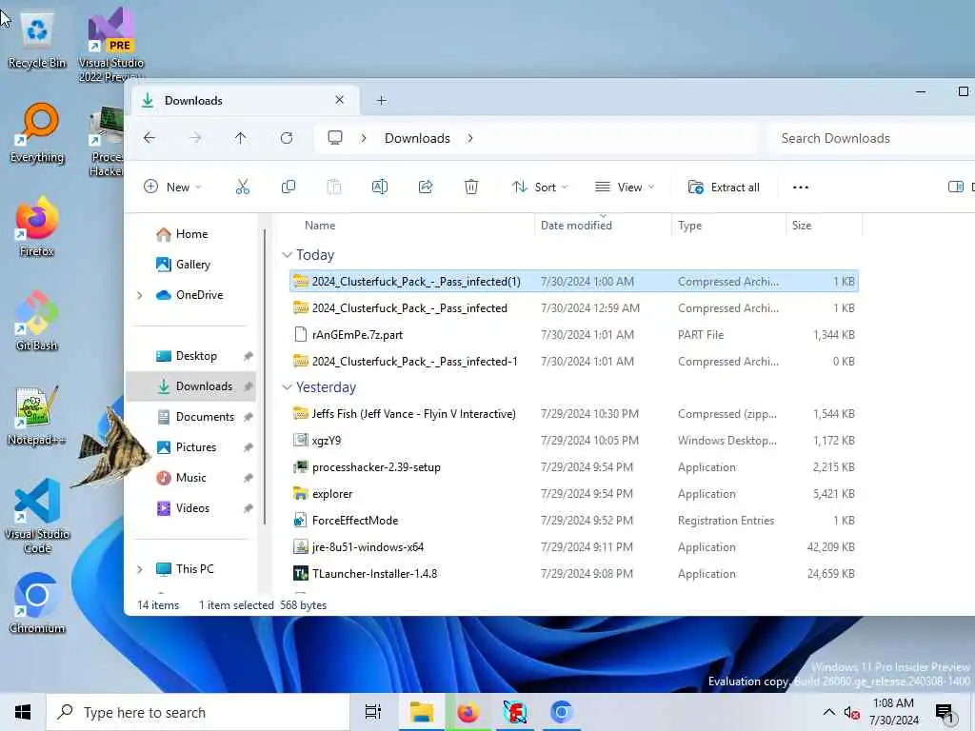Click the Copy icon in toolbar
The width and height of the screenshot is (975, 731).
(x=288, y=188)
